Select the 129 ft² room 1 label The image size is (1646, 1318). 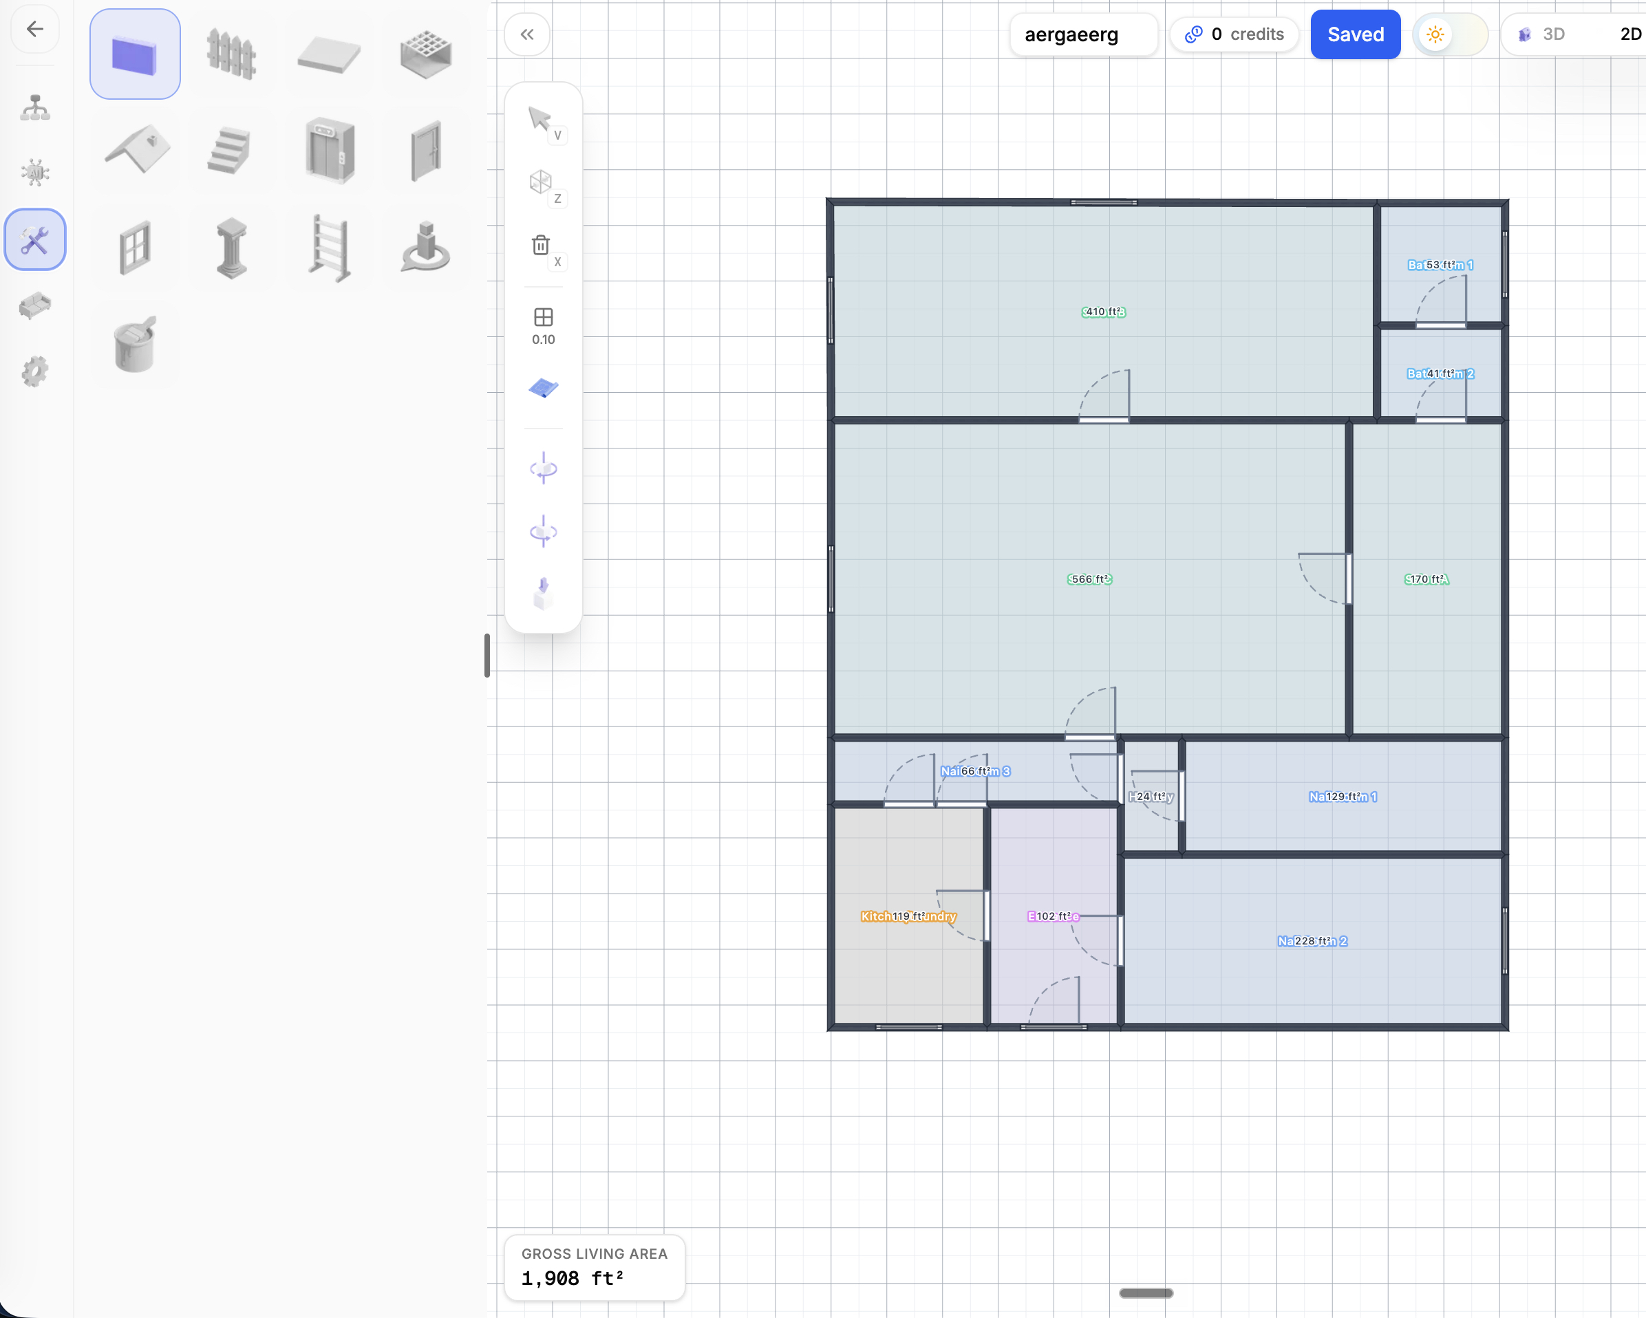[x=1342, y=797]
